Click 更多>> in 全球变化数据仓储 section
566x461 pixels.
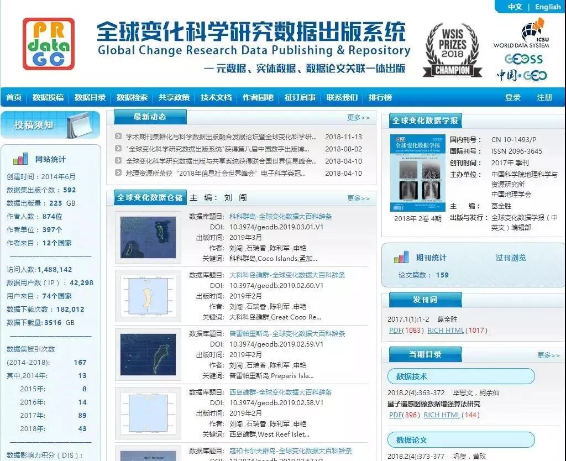(358, 198)
